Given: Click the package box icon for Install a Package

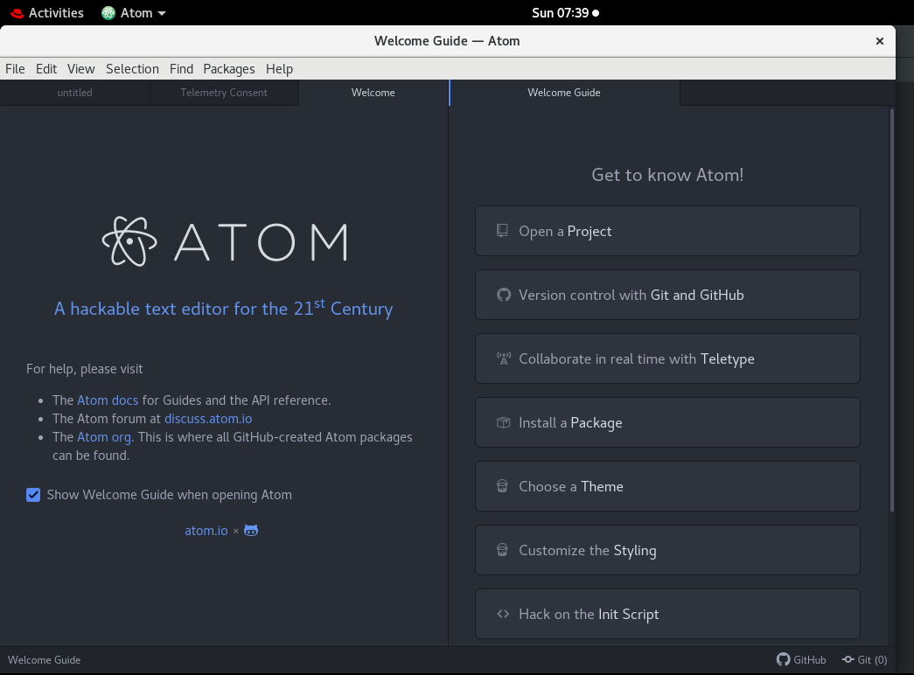Looking at the screenshot, I should [503, 422].
